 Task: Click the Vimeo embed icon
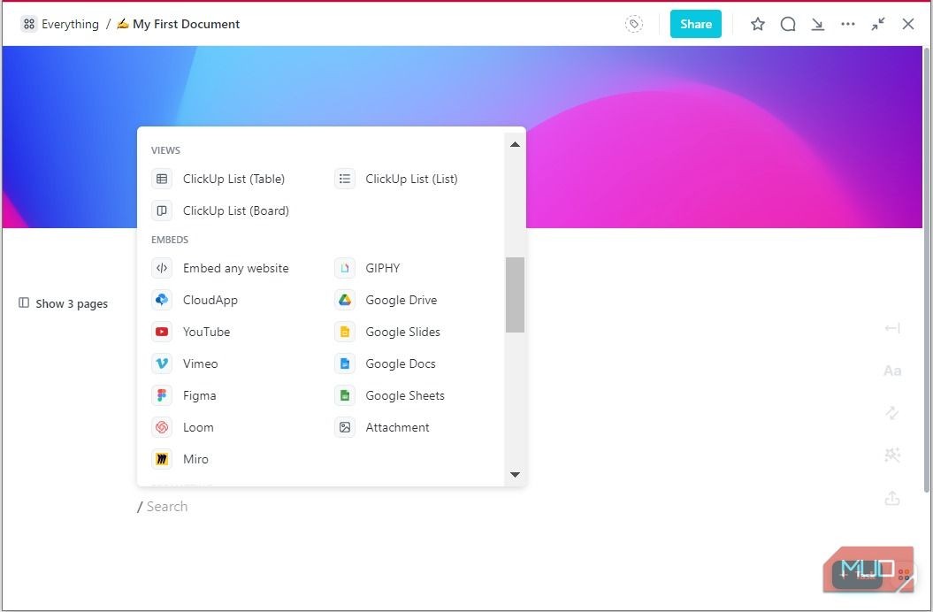[x=162, y=363]
